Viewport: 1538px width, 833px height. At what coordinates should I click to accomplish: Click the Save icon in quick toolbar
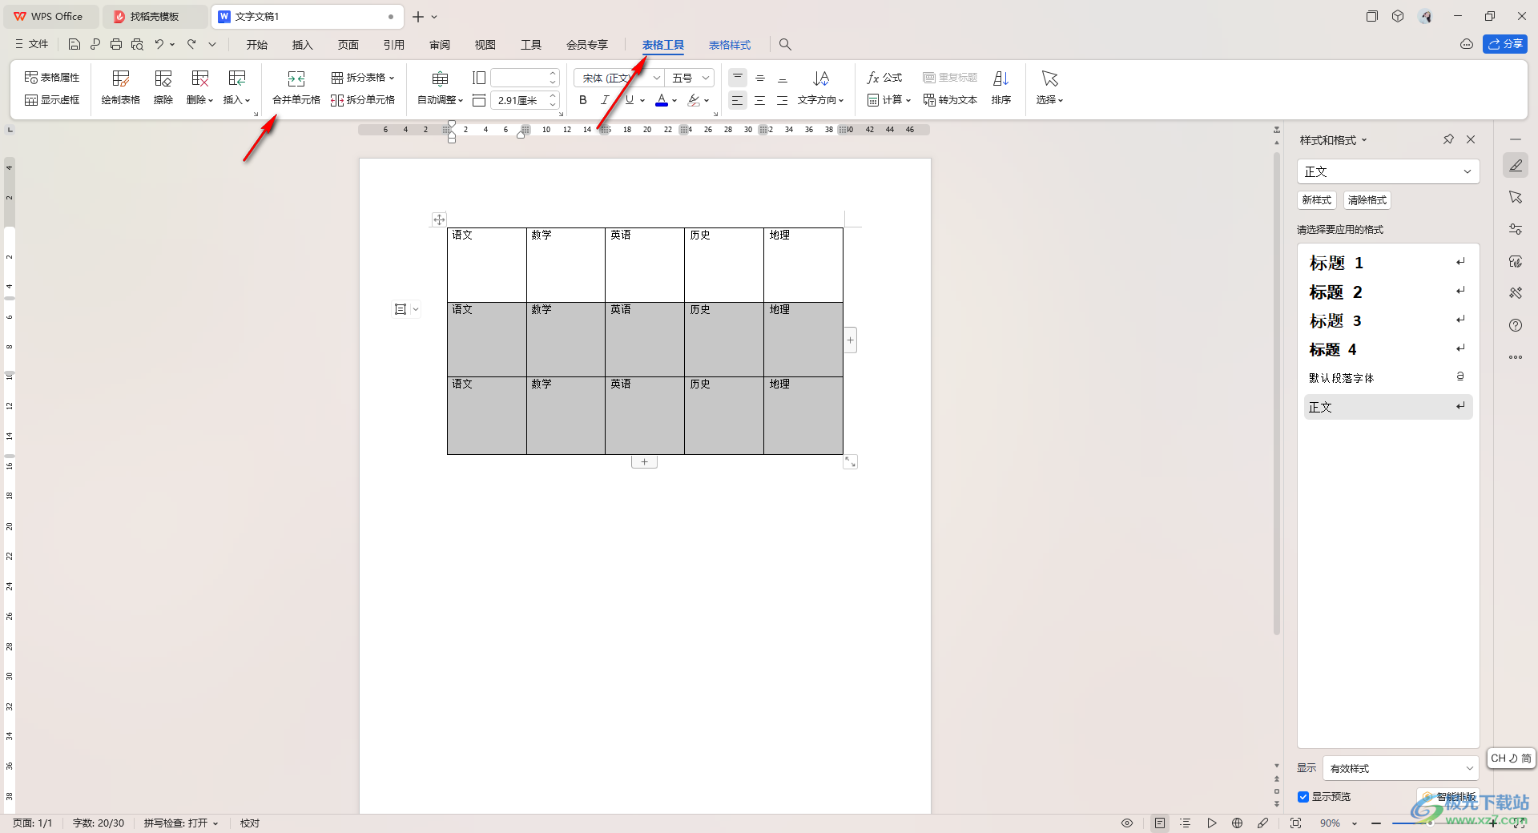click(x=74, y=44)
